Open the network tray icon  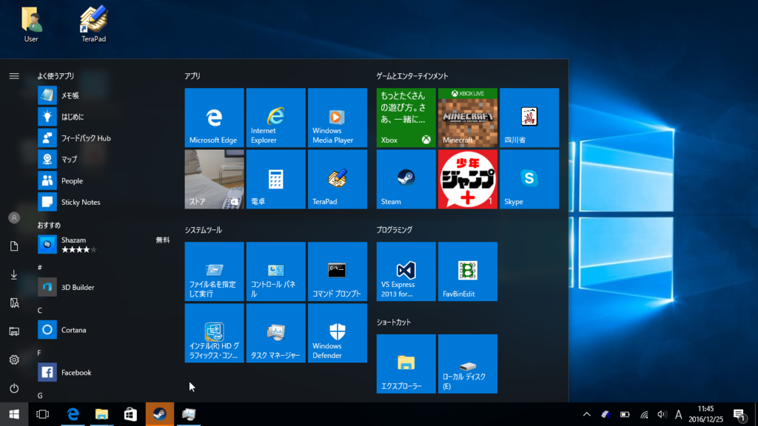pyautogui.click(x=644, y=414)
